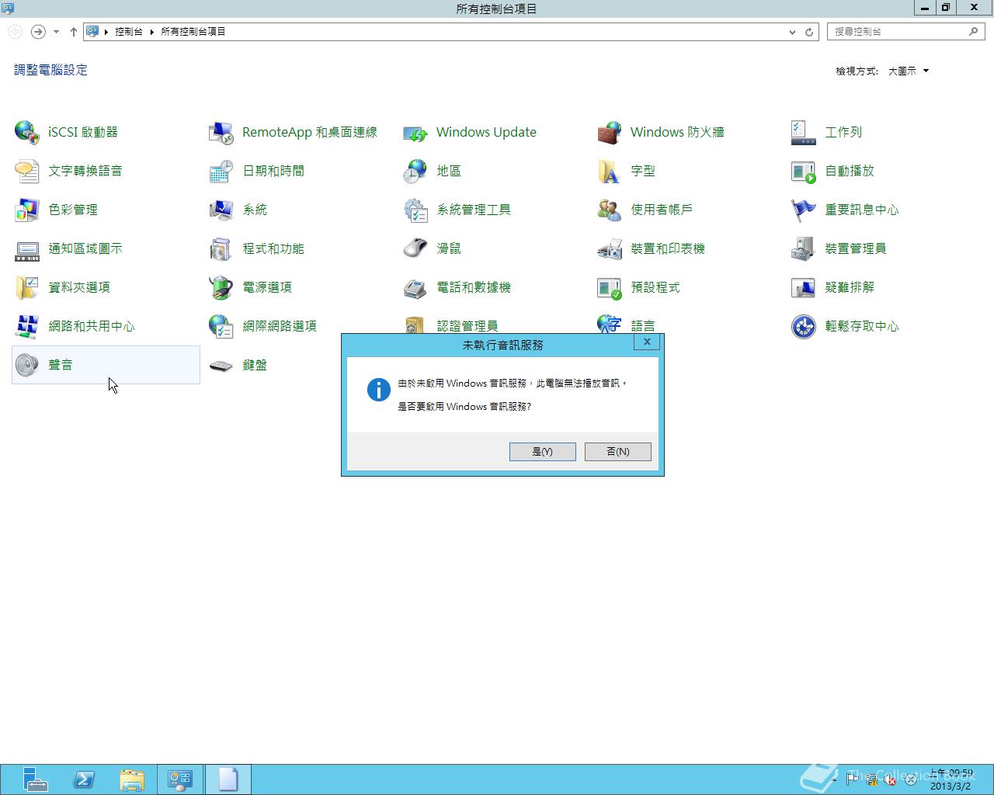Open the 鍵盤 icon

point(221,365)
